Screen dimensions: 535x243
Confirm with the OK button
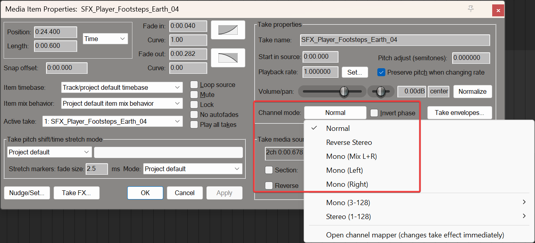pyautogui.click(x=145, y=193)
